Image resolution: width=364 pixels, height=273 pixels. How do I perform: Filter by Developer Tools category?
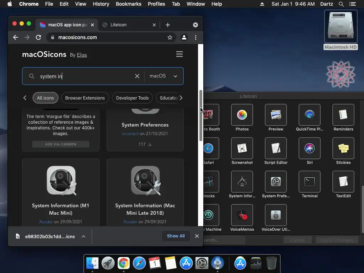(x=132, y=98)
